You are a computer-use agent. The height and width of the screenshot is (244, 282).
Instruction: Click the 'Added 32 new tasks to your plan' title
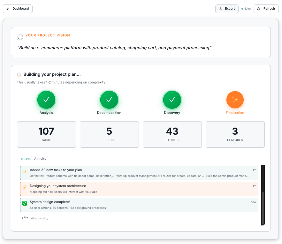[x=56, y=170]
